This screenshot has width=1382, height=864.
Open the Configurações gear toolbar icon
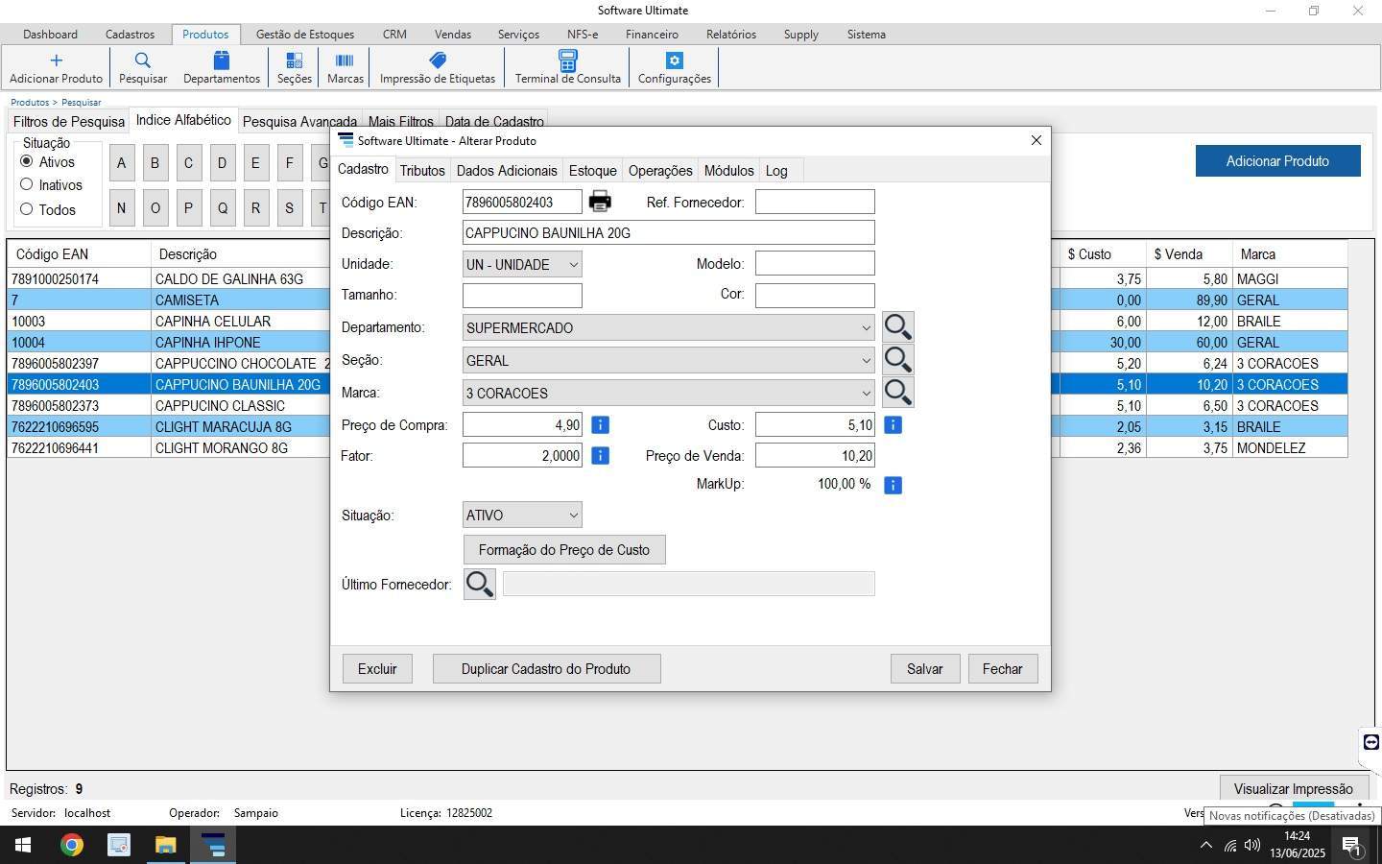pos(674,60)
